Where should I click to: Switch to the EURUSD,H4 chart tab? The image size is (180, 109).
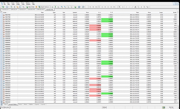tap(5, 9)
